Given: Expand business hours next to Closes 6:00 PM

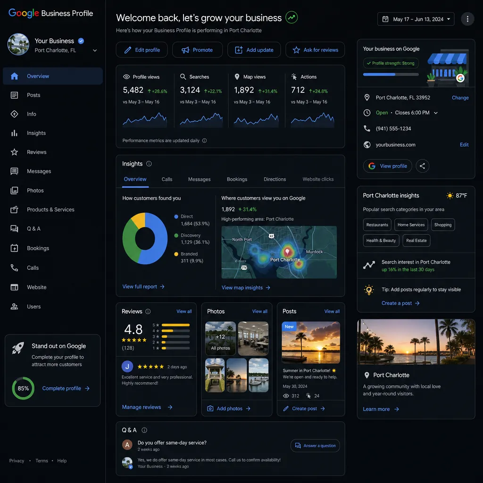Looking at the screenshot, I should click(x=435, y=113).
